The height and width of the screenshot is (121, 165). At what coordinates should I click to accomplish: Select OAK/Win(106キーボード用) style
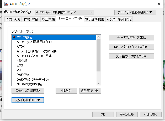[x=54, y=80]
